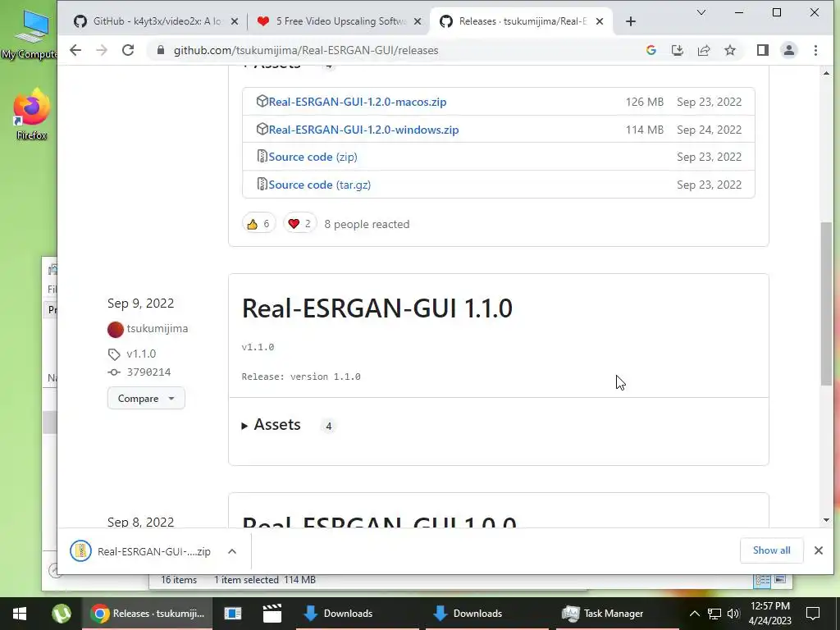The image size is (840, 630).
Task: Open the Chrome profile avatar
Action: 788,50
